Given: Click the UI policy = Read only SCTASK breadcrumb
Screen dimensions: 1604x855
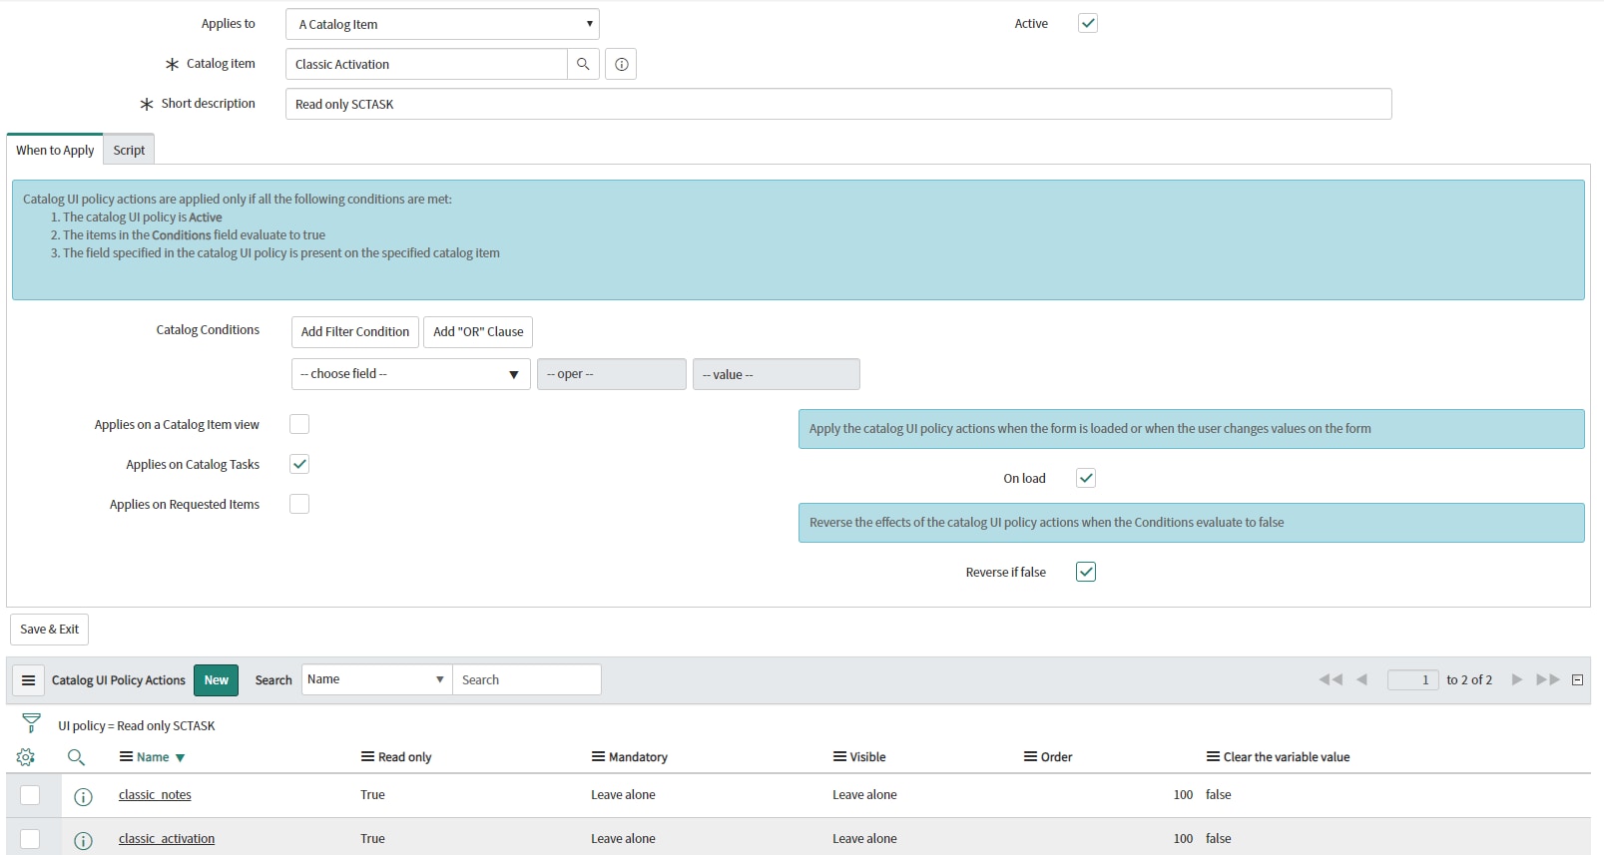Looking at the screenshot, I should (137, 726).
